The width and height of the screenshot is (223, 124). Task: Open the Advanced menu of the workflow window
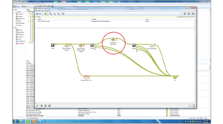(48, 11)
